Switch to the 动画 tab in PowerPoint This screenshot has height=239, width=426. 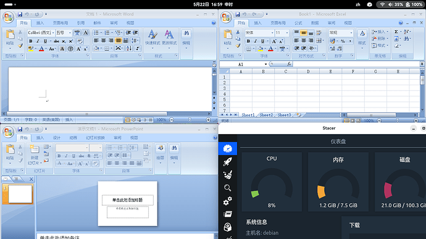click(x=73, y=138)
